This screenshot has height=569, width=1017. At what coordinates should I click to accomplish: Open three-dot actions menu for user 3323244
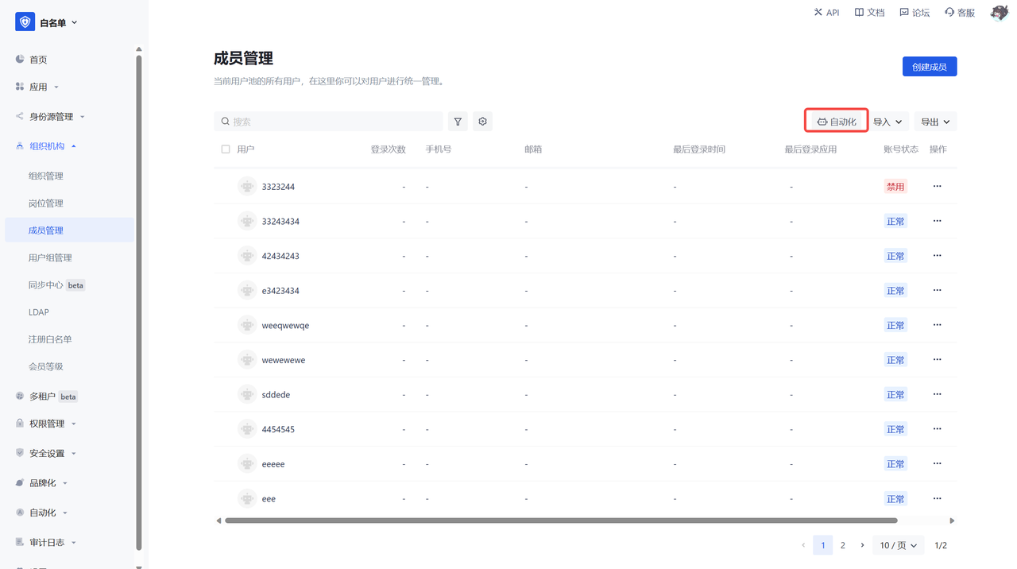click(937, 186)
